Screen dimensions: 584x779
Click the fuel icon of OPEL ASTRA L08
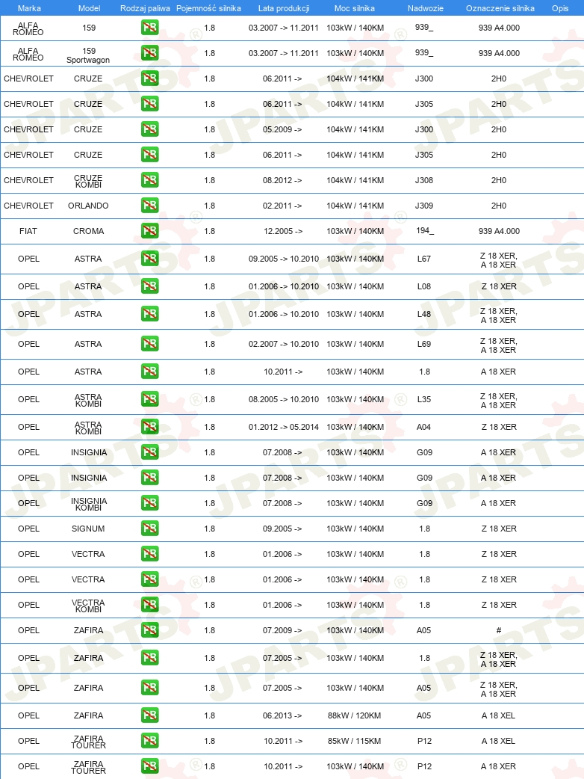(150, 286)
